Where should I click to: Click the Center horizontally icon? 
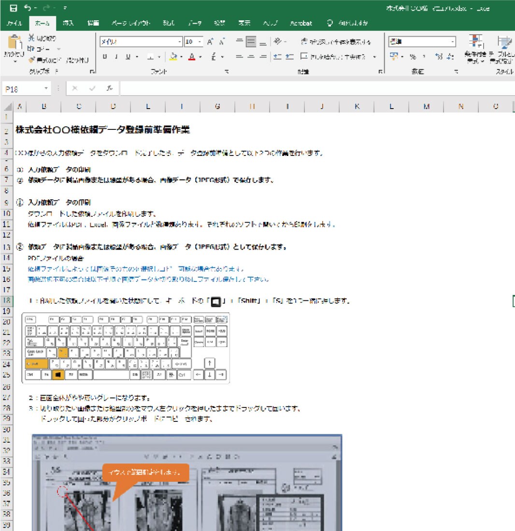(251, 56)
